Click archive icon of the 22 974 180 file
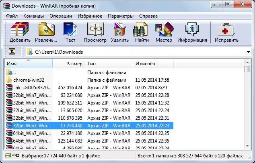255x163 pixels. pos(9,133)
